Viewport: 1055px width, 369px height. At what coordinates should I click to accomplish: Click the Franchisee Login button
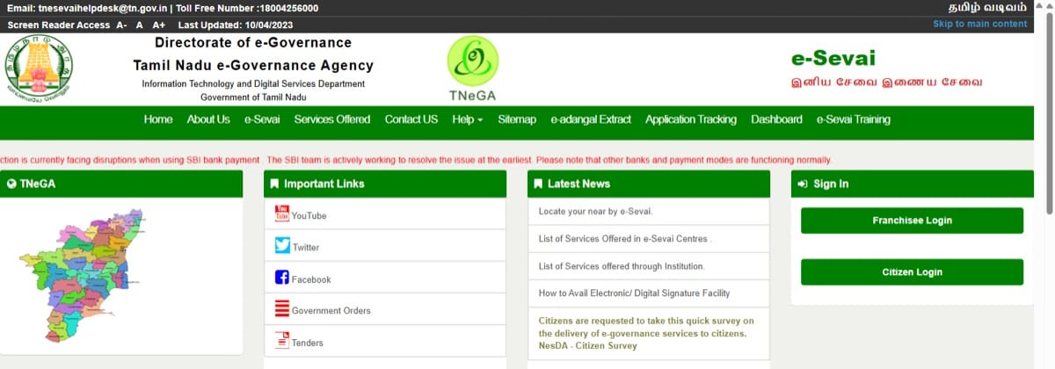coord(912,221)
